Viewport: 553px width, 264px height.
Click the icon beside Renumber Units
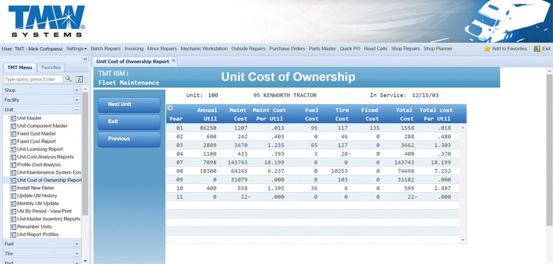click(x=13, y=227)
